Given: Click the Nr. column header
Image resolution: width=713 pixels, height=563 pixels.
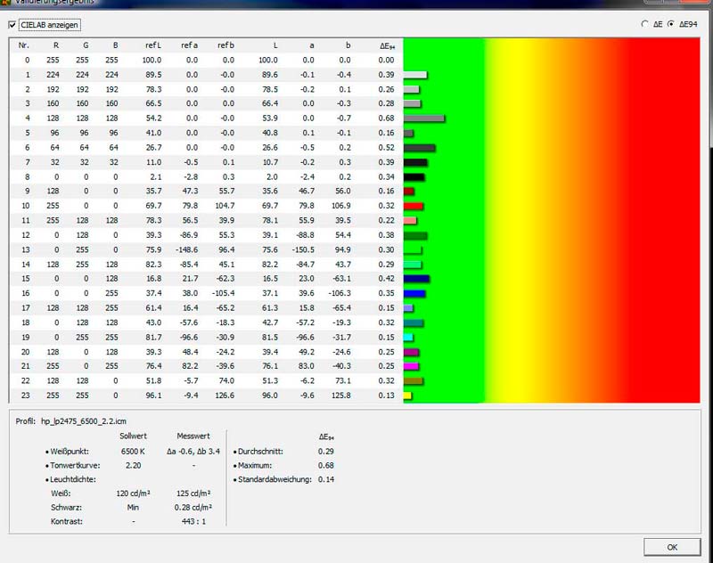Looking at the screenshot, I should tap(24, 45).
